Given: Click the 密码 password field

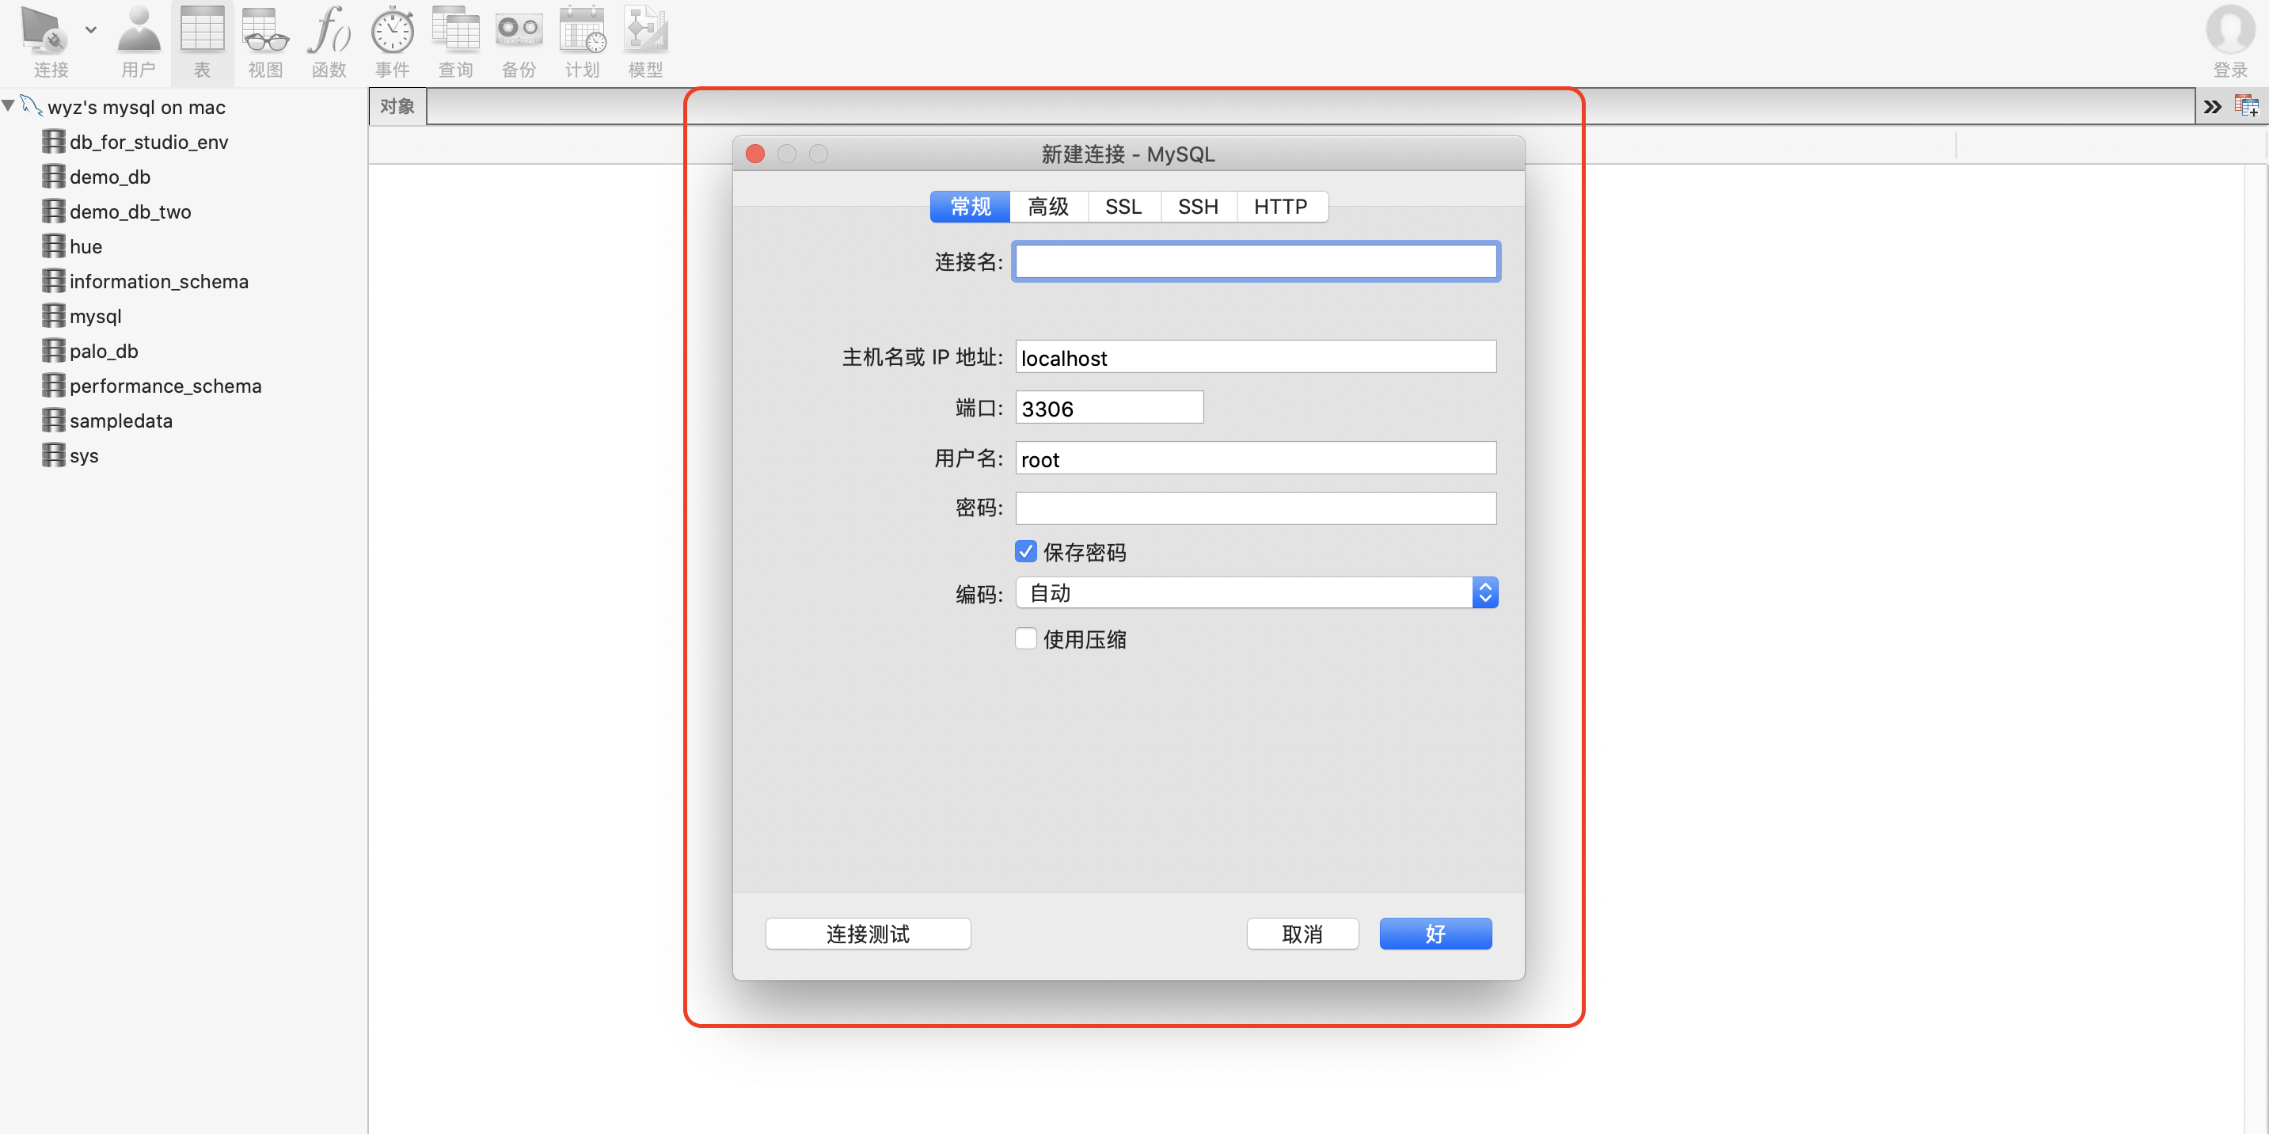Looking at the screenshot, I should (1255, 508).
